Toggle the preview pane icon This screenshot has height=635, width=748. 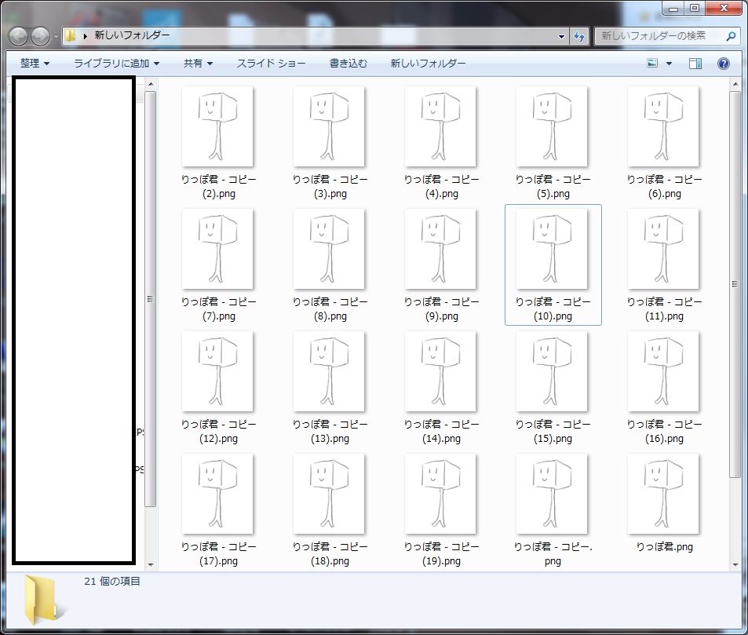(695, 64)
